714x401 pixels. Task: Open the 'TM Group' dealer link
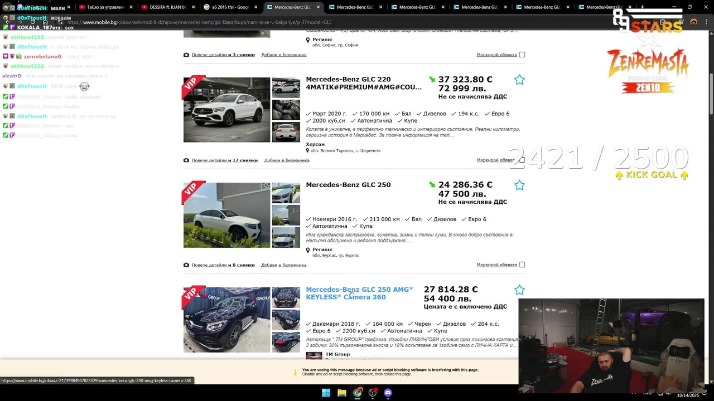pyautogui.click(x=337, y=354)
